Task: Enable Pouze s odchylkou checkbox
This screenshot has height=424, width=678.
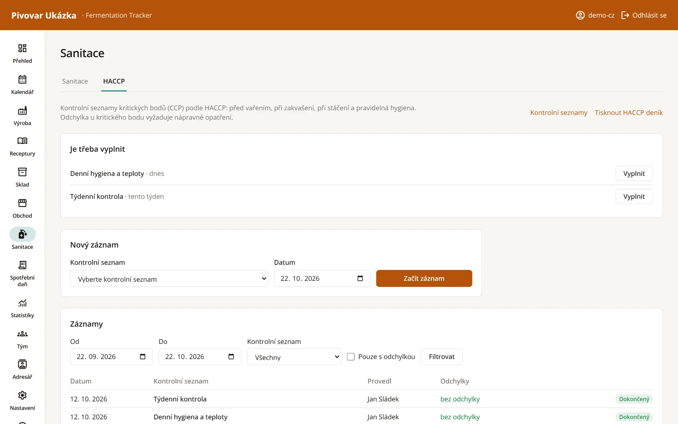Action: click(351, 357)
